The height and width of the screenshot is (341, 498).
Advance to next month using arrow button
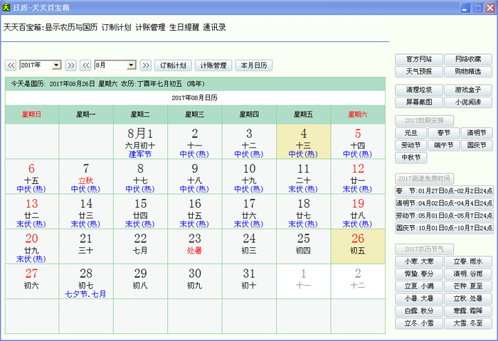[146, 65]
